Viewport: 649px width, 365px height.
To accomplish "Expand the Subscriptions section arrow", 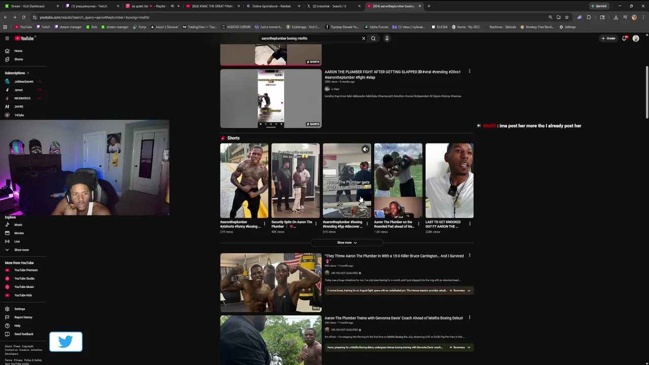I will tap(28, 73).
